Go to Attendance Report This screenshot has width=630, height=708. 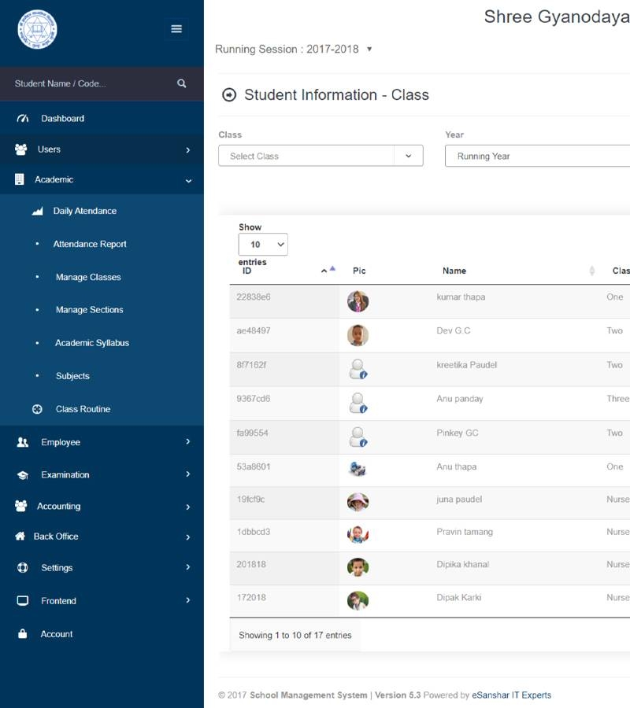click(90, 244)
